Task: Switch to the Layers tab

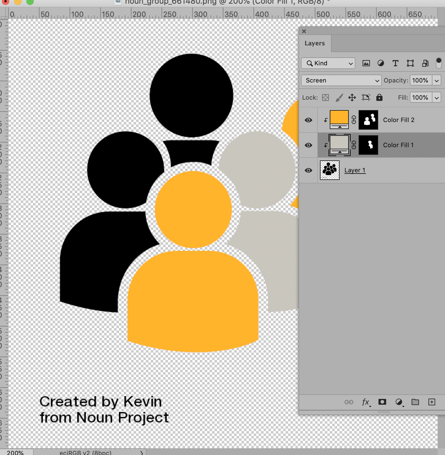Action: point(314,43)
